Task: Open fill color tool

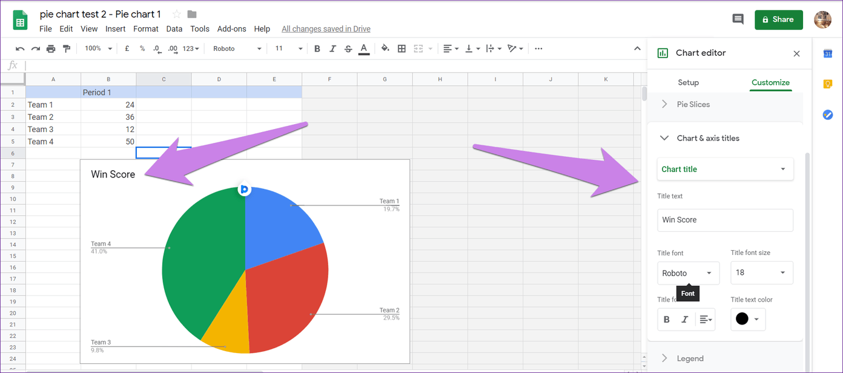Action: click(x=385, y=48)
